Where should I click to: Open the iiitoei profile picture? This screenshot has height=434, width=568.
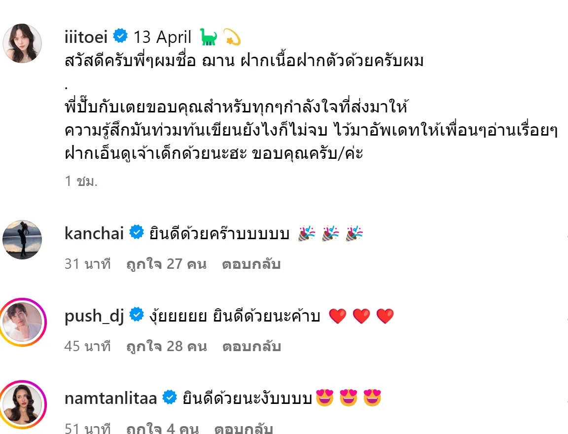(x=22, y=43)
